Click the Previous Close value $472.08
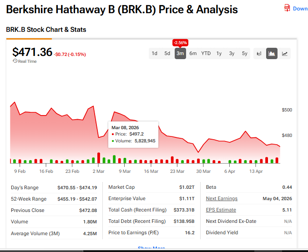308x252 pixels. point(88,210)
